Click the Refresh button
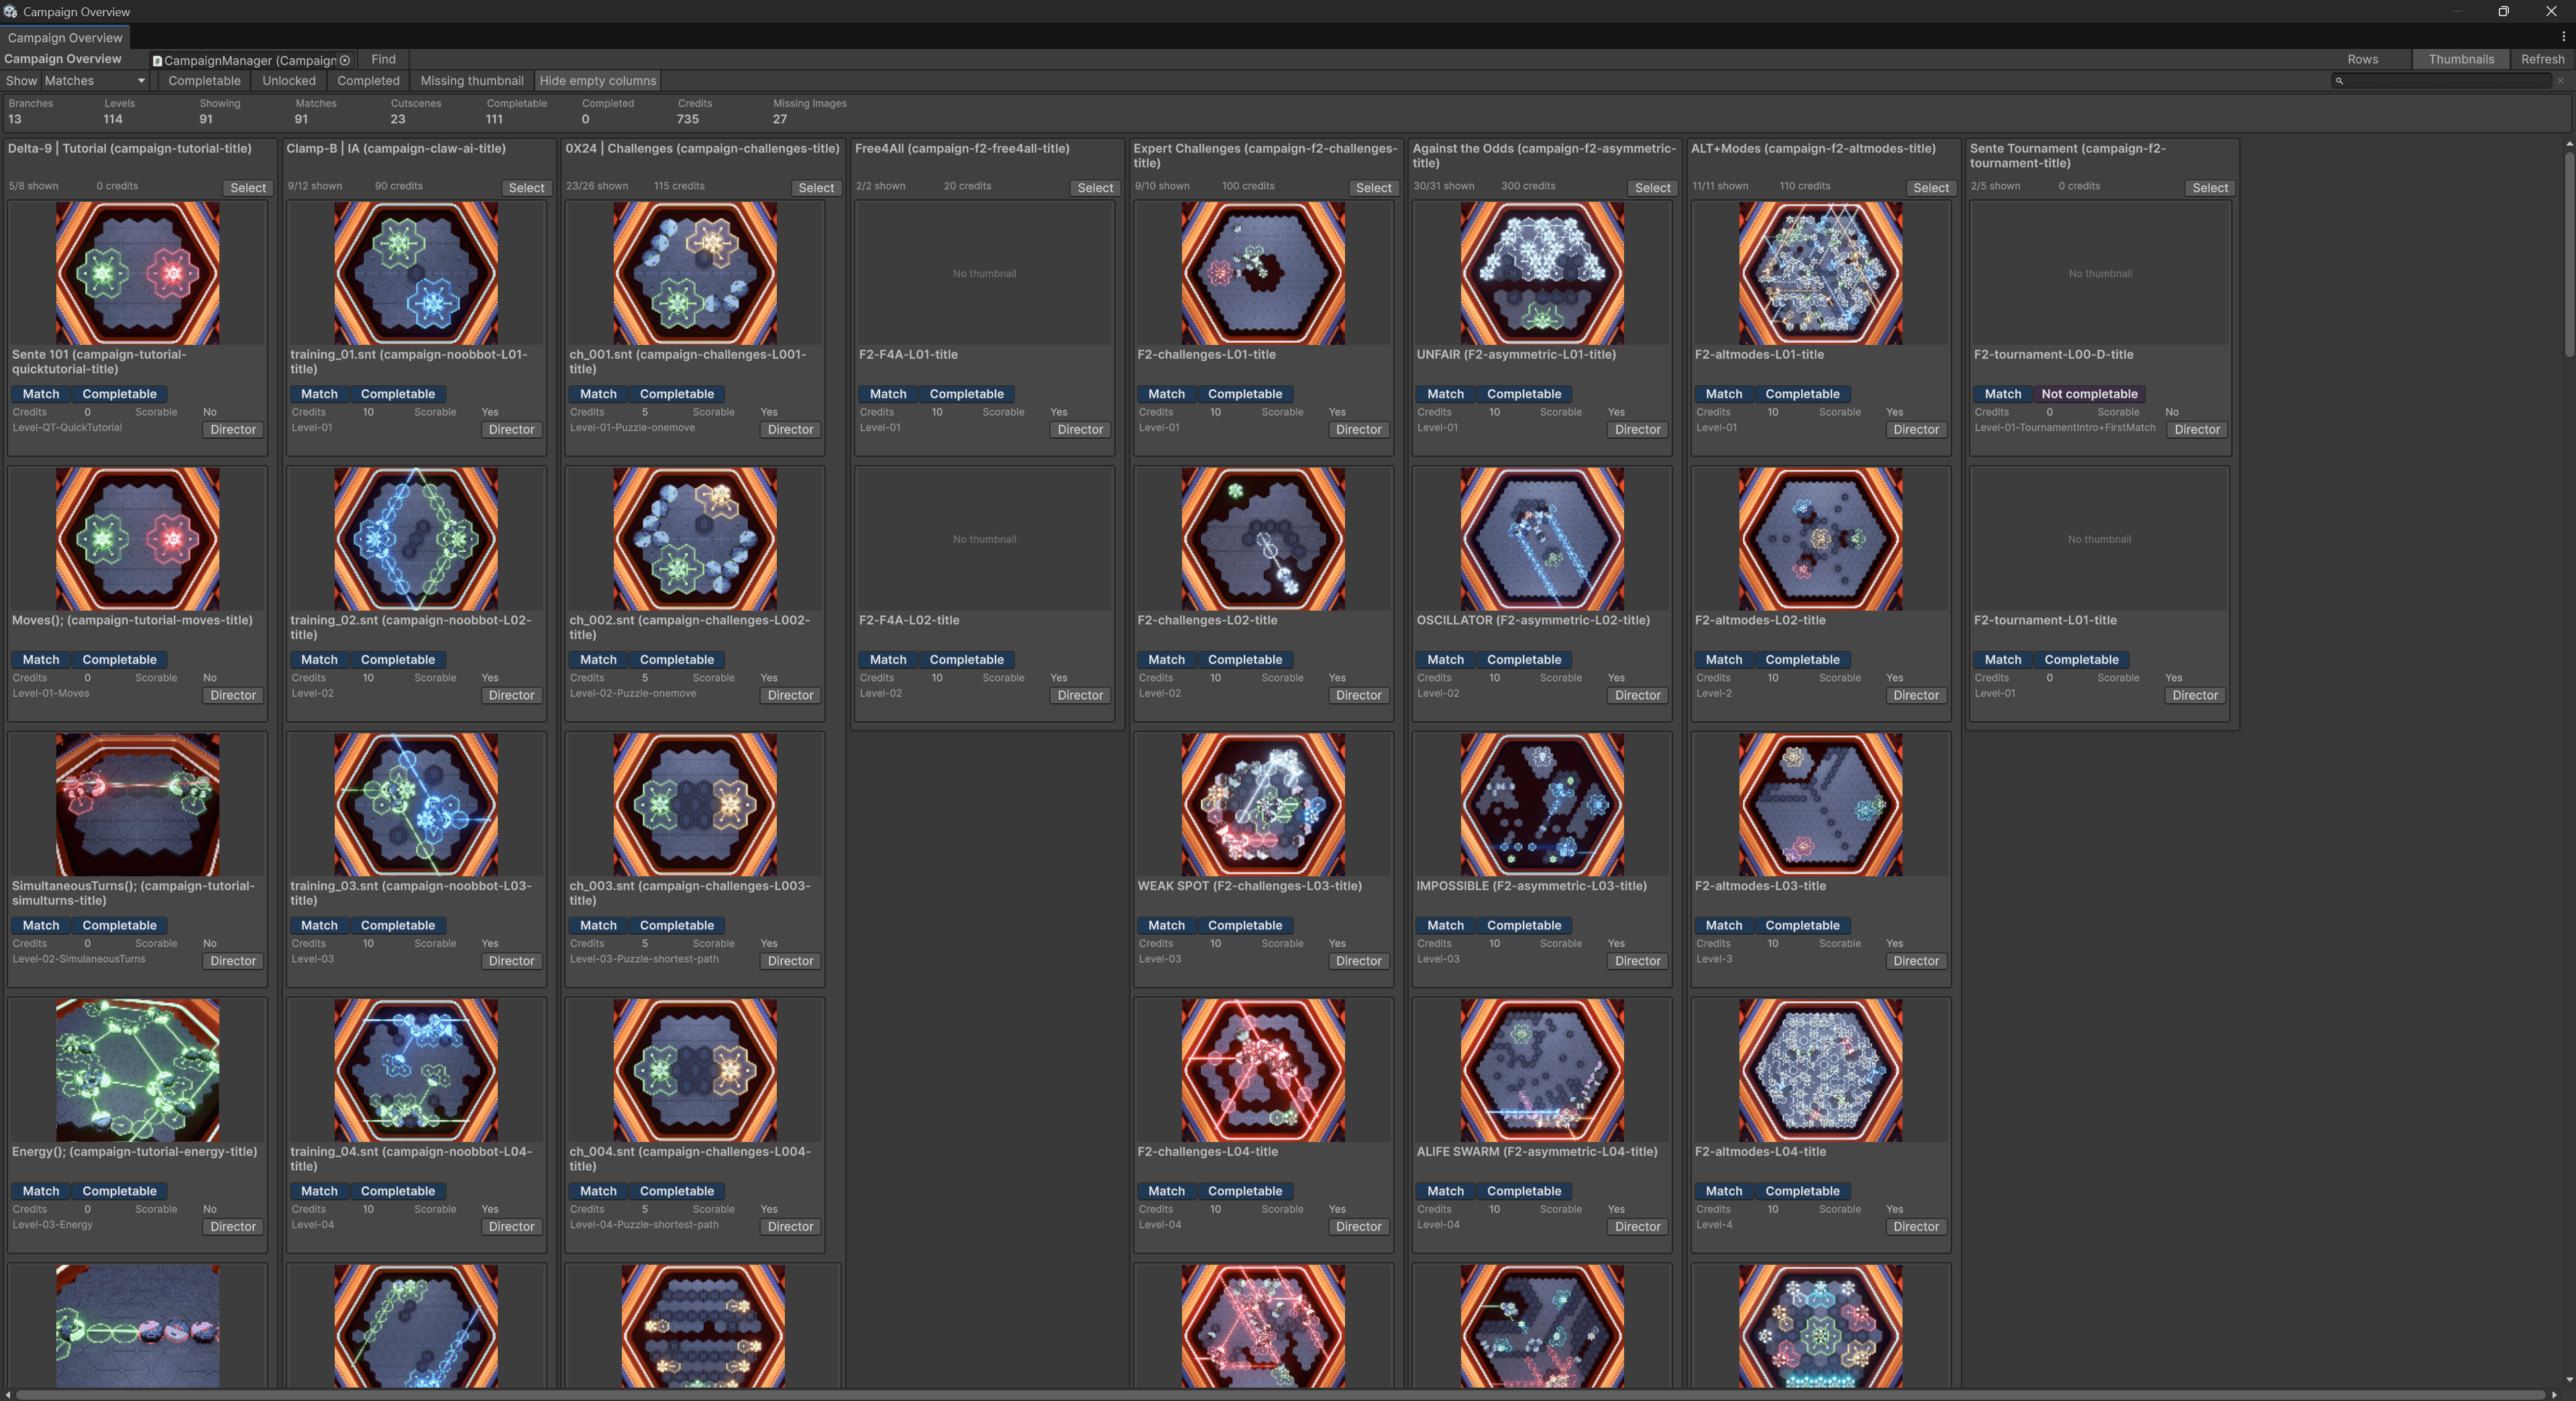Image resolution: width=2576 pixels, height=1401 pixels. point(2542,59)
